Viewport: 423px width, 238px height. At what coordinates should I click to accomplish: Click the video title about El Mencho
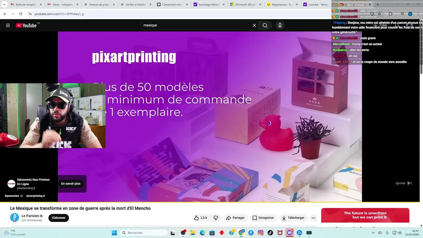tap(80, 208)
